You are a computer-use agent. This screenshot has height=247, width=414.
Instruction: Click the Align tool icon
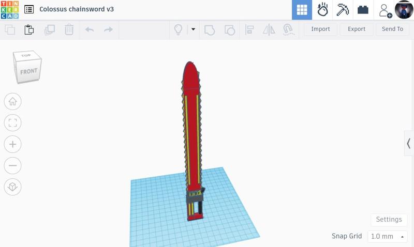249,29
